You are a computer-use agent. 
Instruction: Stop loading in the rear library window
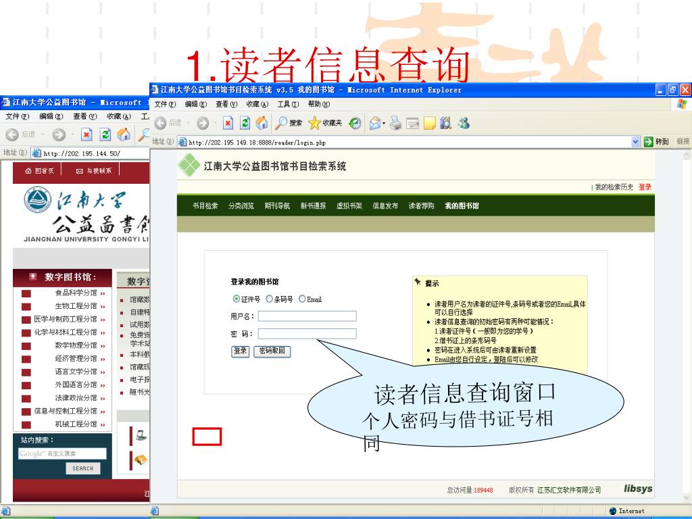coord(86,134)
